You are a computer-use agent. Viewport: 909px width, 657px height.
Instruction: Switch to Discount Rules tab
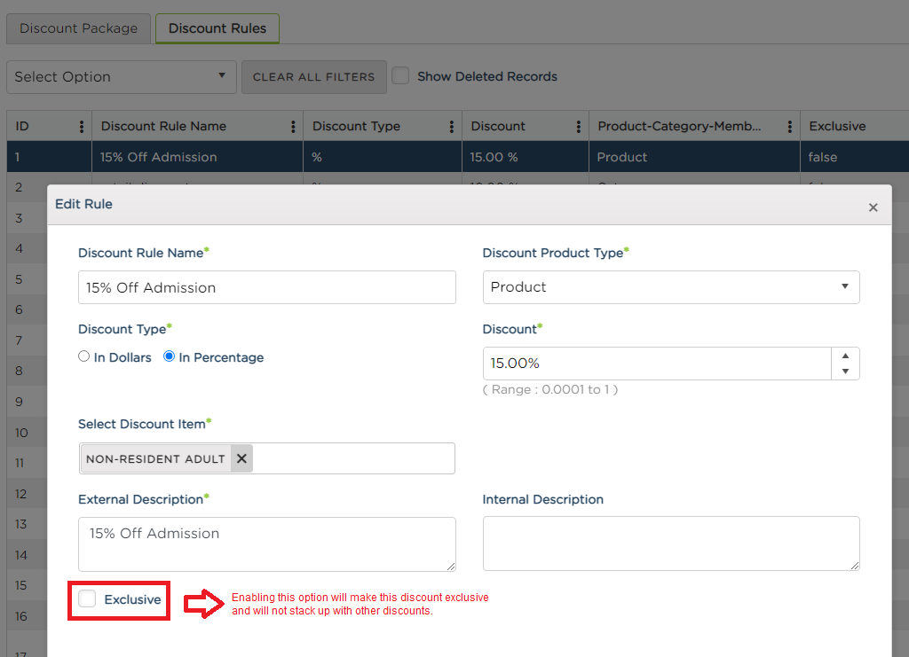(217, 28)
